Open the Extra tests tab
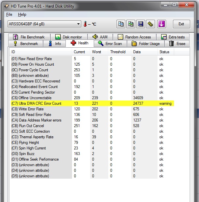This screenshot has width=199, height=202. pos(173,37)
